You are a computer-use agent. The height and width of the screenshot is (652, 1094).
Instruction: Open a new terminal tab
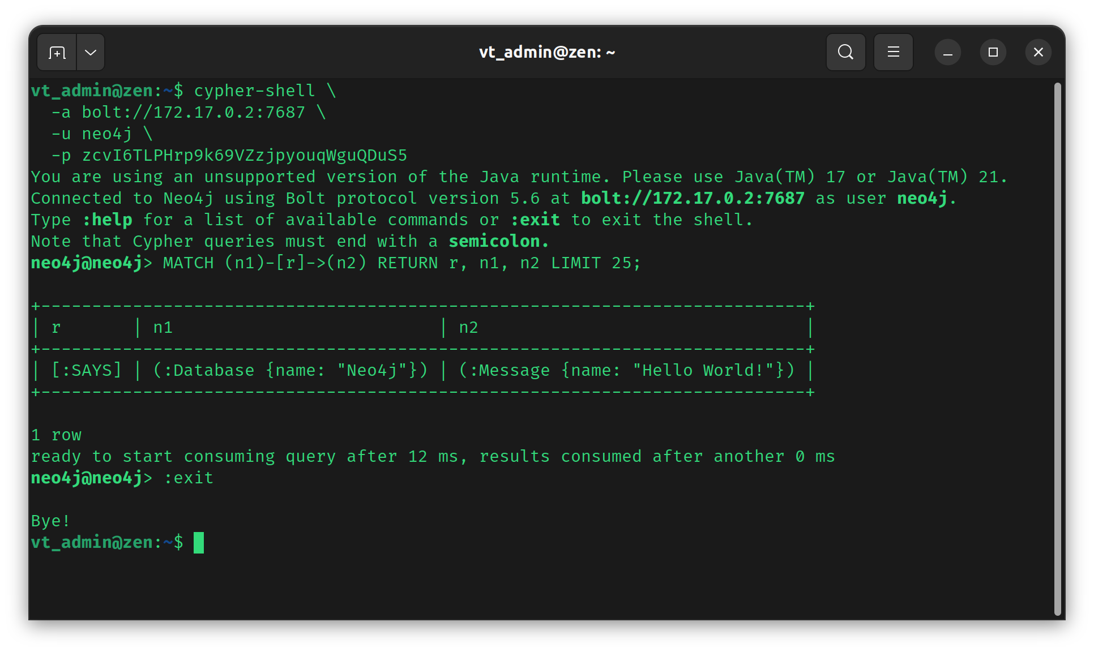coord(57,53)
